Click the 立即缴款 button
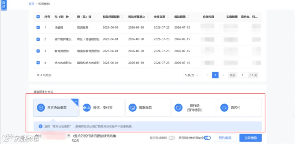Viewport: 295px width, 144px height. [251, 138]
